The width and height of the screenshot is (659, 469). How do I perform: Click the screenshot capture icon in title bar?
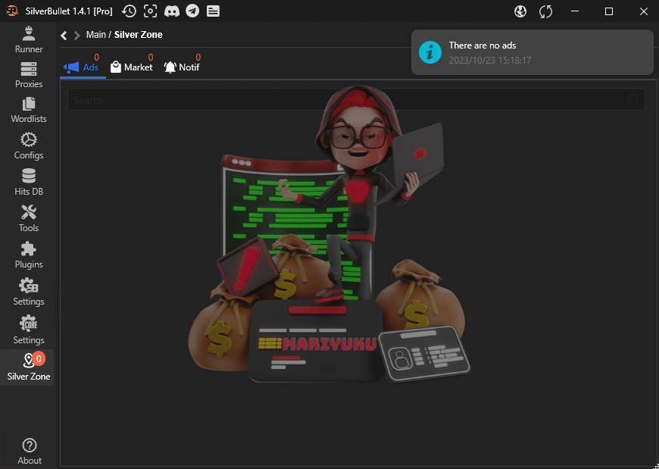(151, 11)
